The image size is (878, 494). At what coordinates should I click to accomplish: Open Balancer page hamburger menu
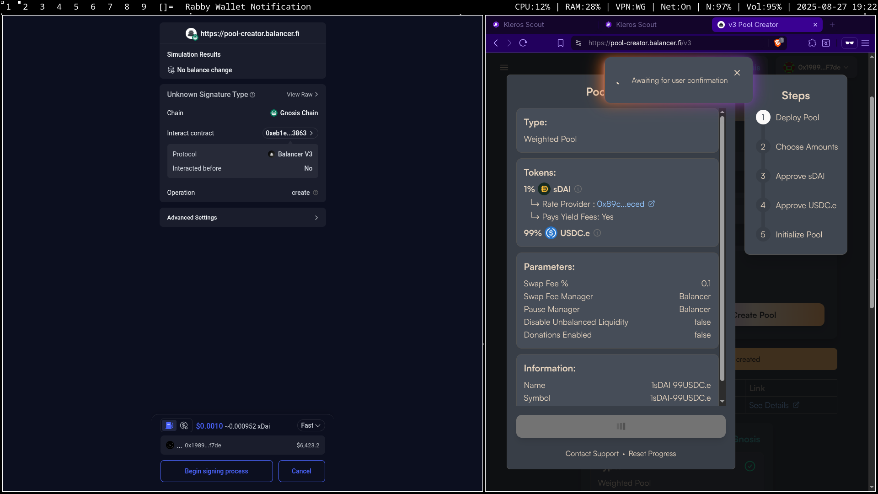pyautogui.click(x=504, y=68)
